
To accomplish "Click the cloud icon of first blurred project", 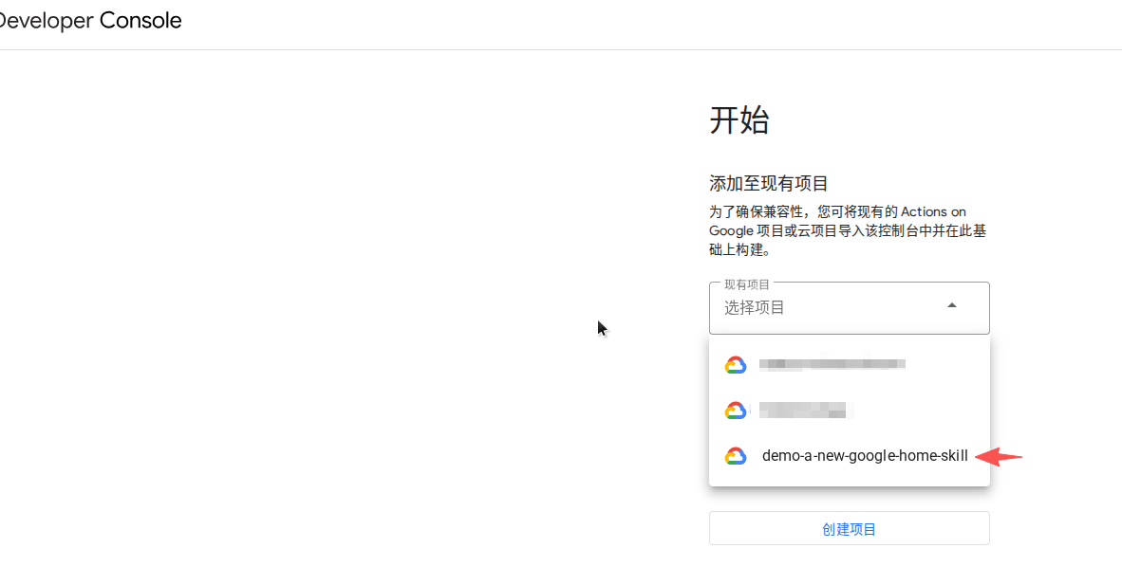I will pos(735,365).
